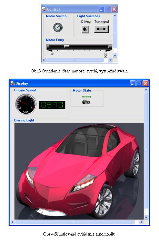Click the Motor State car icon
This screenshot has width=159, height=240.
[x=86, y=102]
